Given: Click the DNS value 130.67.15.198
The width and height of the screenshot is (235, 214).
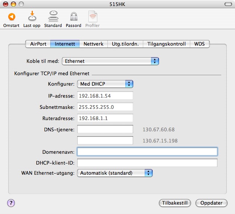Looking at the screenshot, I should (160, 141).
